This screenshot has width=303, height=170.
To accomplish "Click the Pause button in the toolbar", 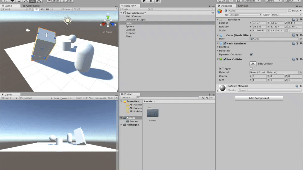I will tap(151, 1).
